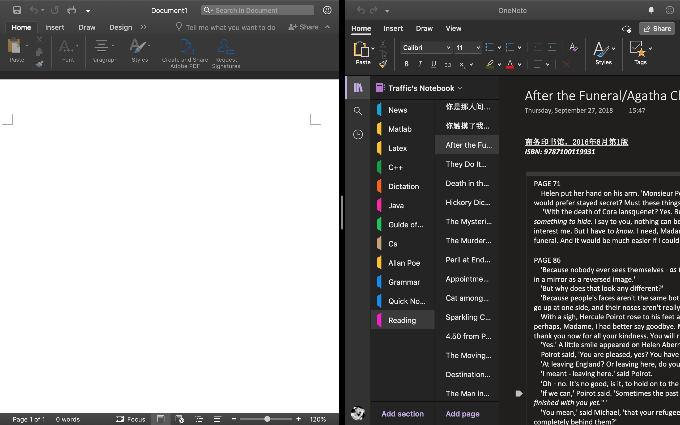Open the Insert tab in OneNote
This screenshot has width=680, height=425.
point(393,28)
